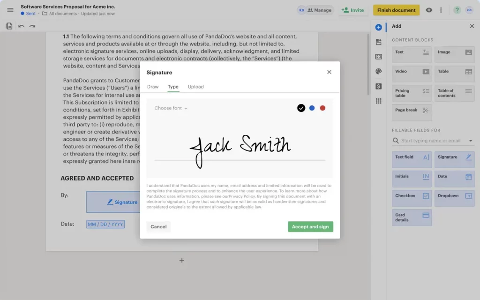Add a Checkbox fillable field
Viewport: 480px width, 300px height.
[412, 198]
